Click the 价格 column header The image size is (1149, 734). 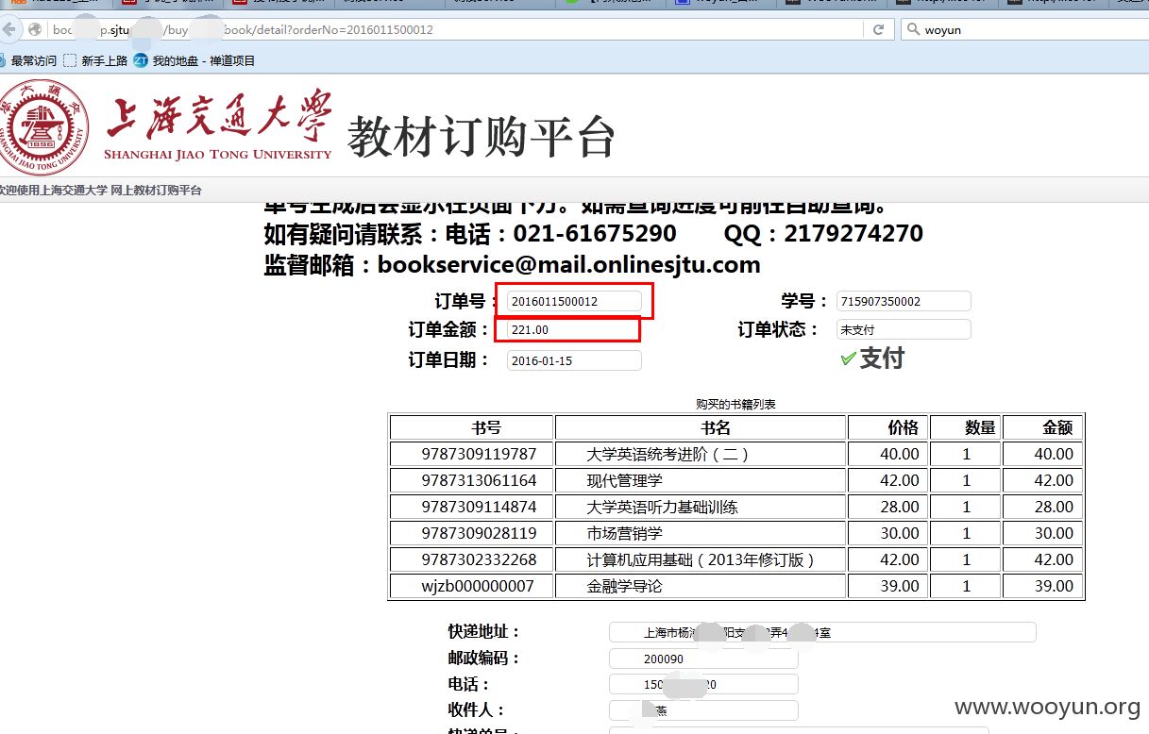tap(888, 427)
